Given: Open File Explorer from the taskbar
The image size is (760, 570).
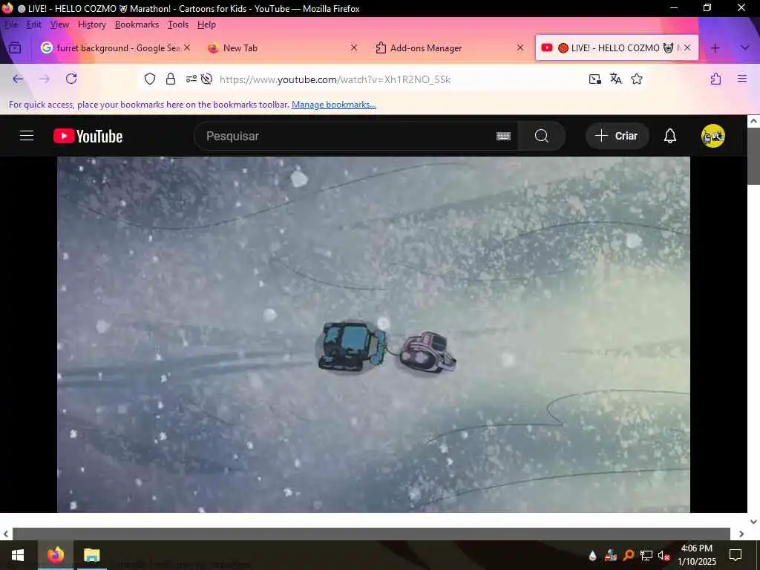Looking at the screenshot, I should pyautogui.click(x=91, y=555).
